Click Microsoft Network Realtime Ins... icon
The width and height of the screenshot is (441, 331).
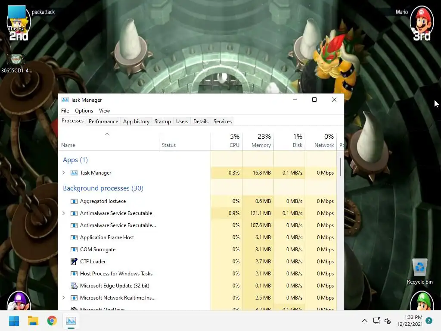(x=74, y=298)
